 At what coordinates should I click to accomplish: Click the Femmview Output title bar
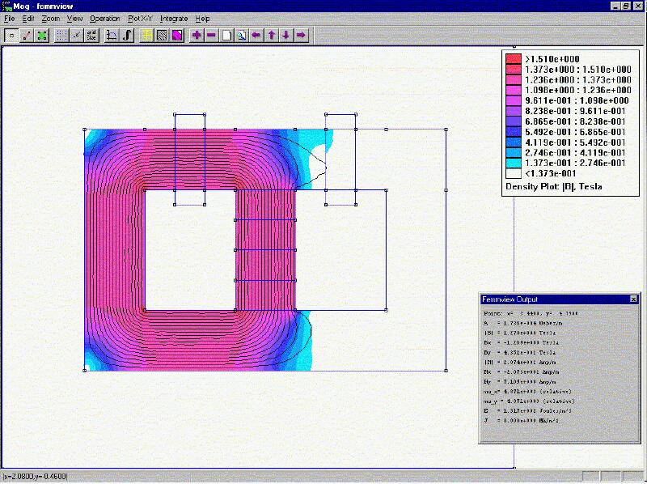pyautogui.click(x=550, y=299)
